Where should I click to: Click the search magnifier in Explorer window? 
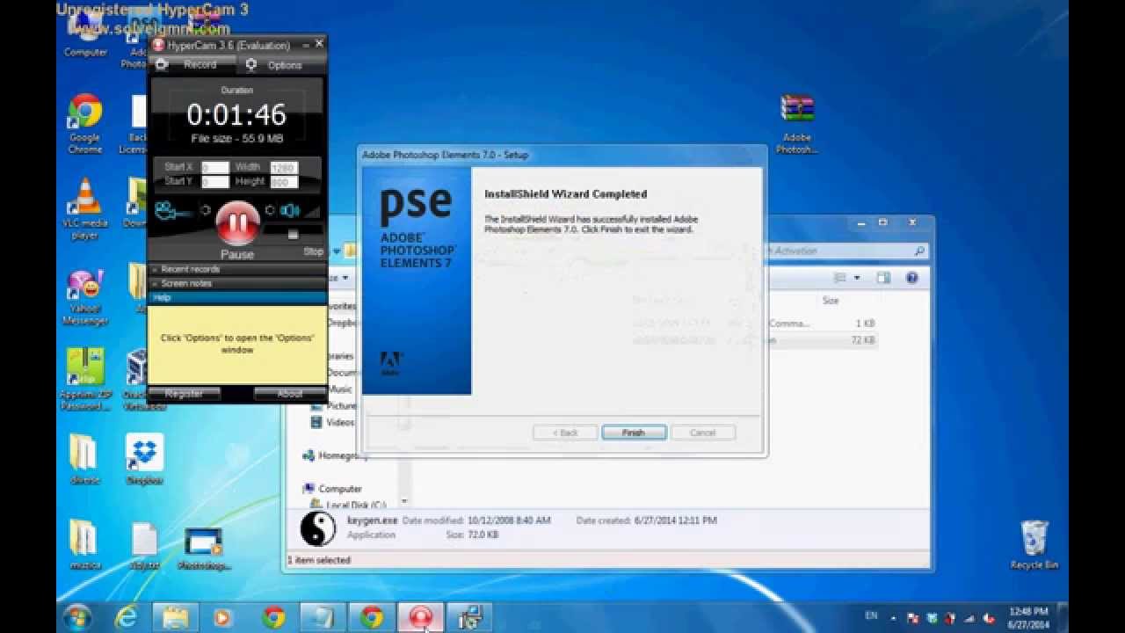click(x=919, y=251)
